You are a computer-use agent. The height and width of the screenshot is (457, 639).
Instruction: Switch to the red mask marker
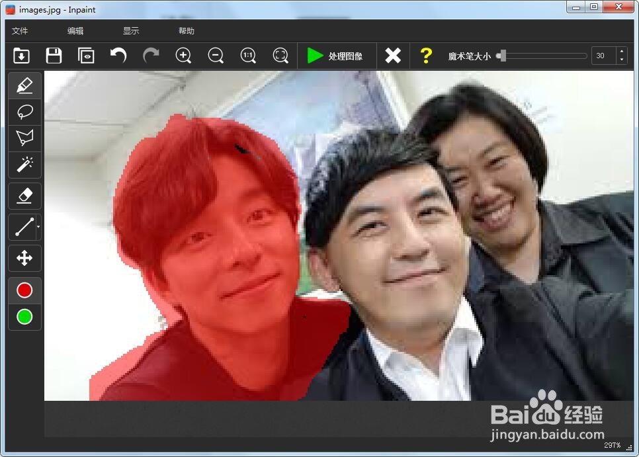(x=24, y=290)
